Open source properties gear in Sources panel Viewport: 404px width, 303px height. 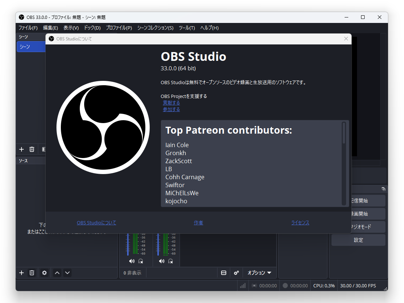pos(44,273)
